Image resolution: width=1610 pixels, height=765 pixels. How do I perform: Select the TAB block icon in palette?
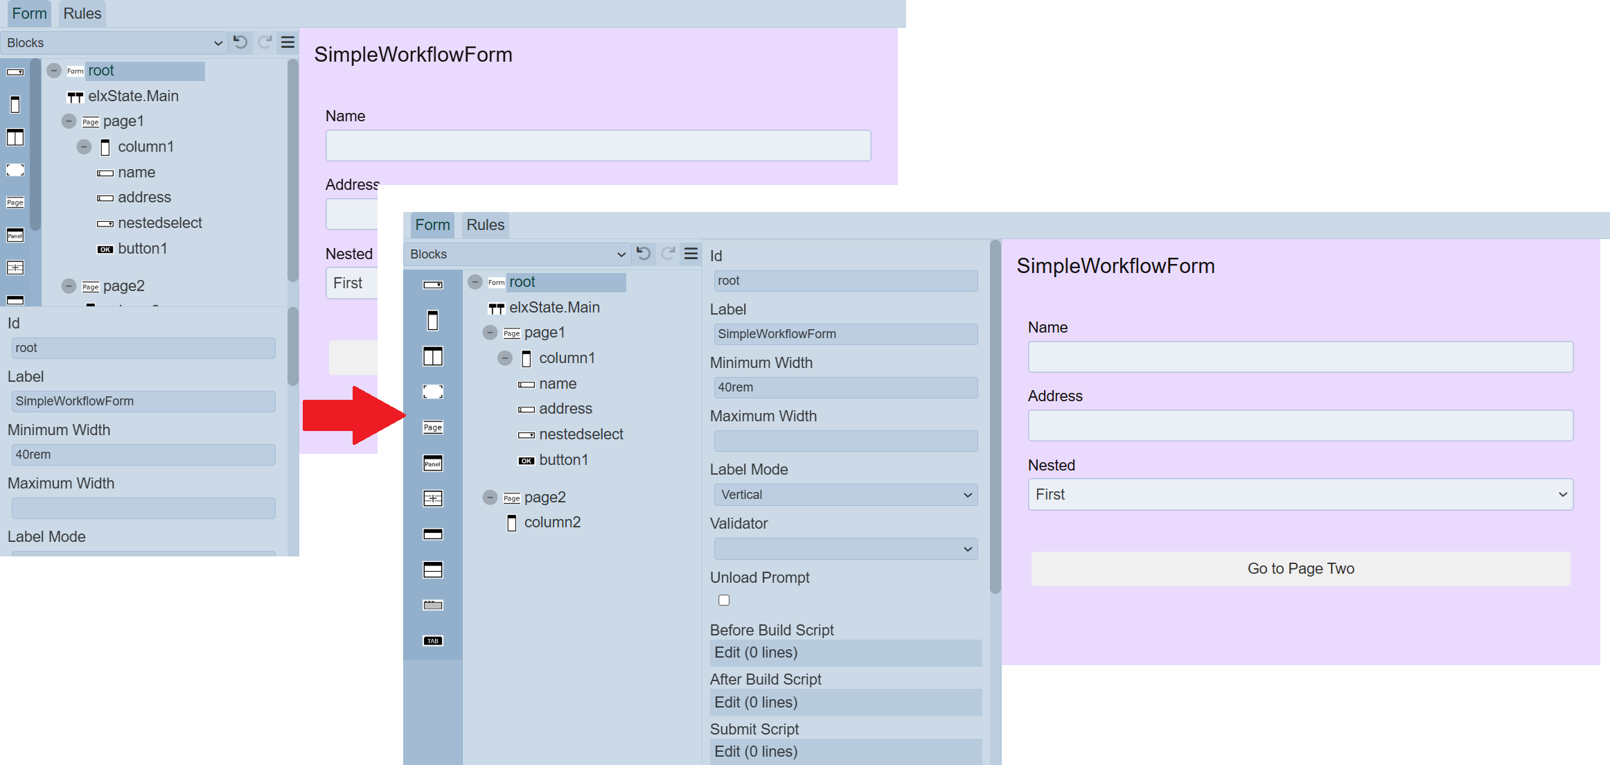432,641
